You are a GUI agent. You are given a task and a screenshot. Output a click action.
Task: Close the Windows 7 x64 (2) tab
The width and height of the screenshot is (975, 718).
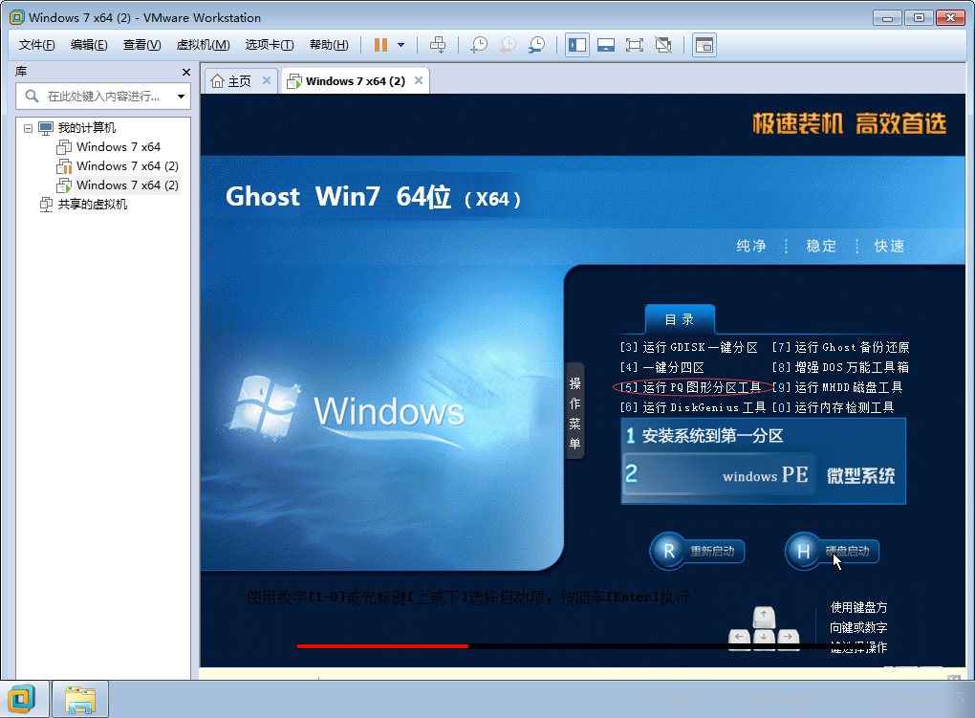(419, 80)
